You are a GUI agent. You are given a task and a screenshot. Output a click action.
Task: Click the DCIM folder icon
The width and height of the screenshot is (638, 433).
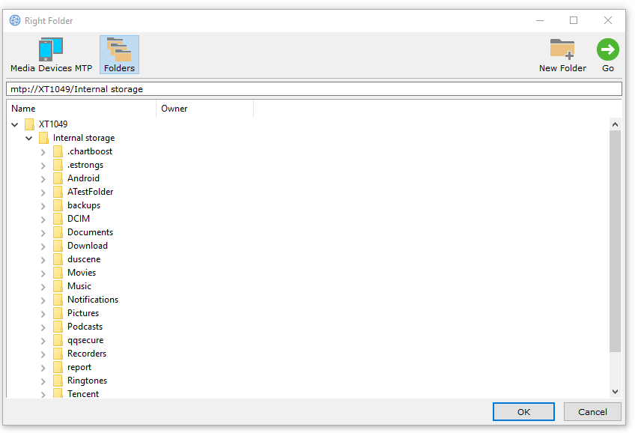pyautogui.click(x=58, y=219)
